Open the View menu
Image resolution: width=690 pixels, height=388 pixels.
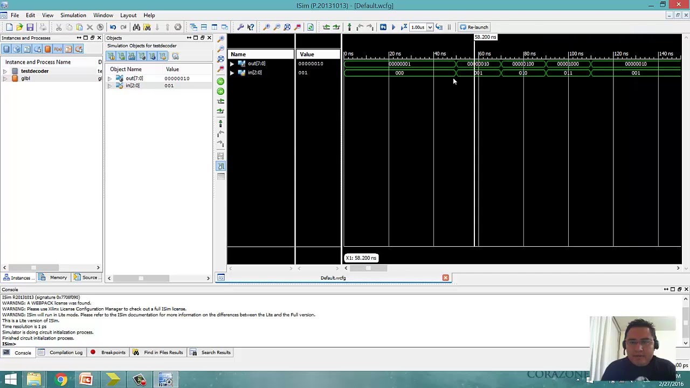(x=47, y=15)
